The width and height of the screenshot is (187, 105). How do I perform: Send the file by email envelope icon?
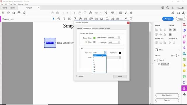tap(179, 13)
